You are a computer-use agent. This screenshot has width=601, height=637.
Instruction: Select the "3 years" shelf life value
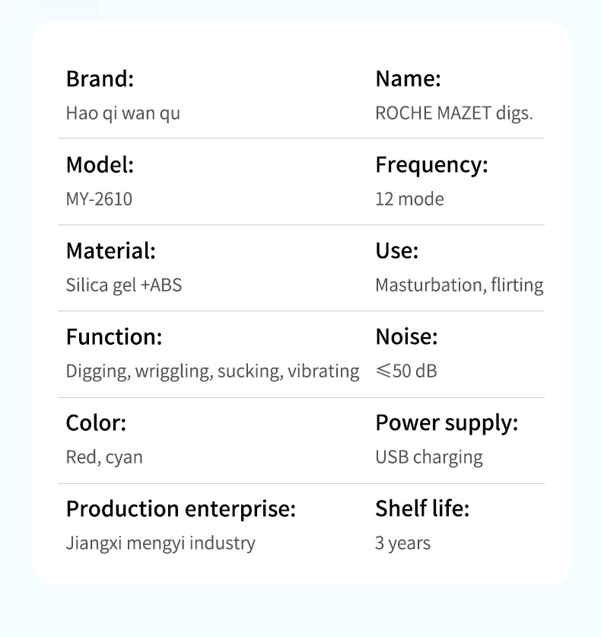402,543
